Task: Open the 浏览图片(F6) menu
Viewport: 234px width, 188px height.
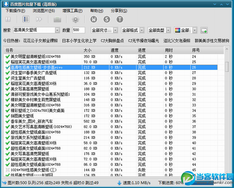Action: (44, 11)
